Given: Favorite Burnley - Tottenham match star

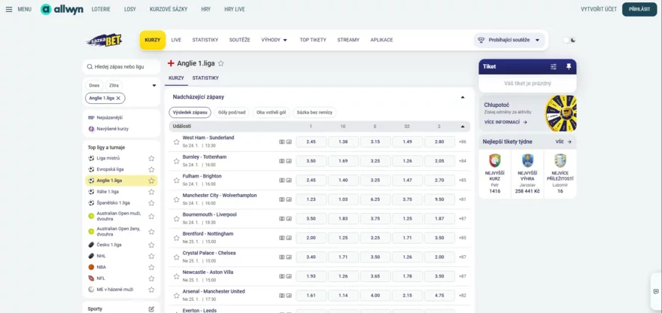Looking at the screenshot, I should pyautogui.click(x=177, y=161).
